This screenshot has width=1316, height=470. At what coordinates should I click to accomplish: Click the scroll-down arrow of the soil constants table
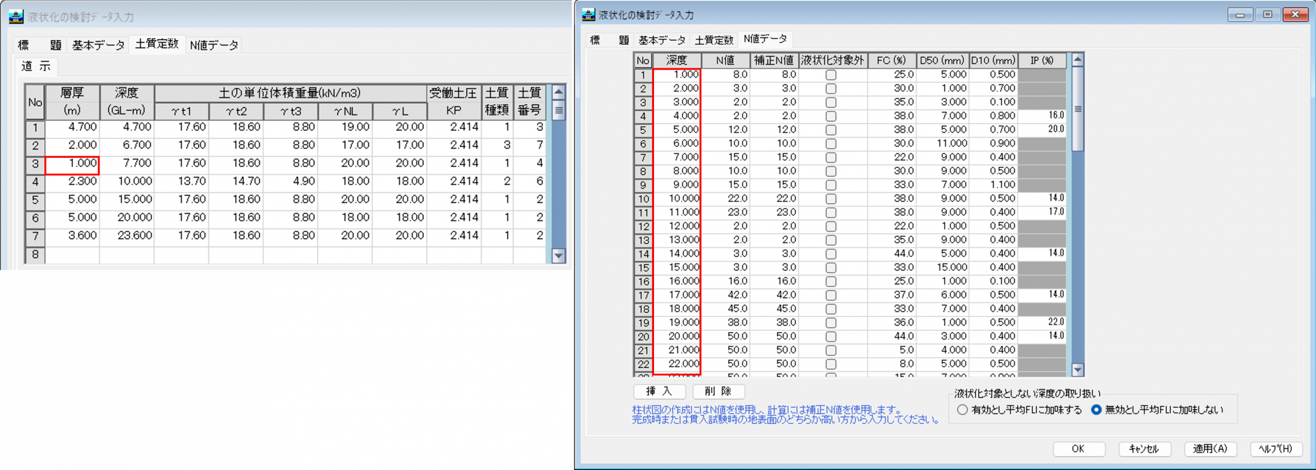[559, 256]
